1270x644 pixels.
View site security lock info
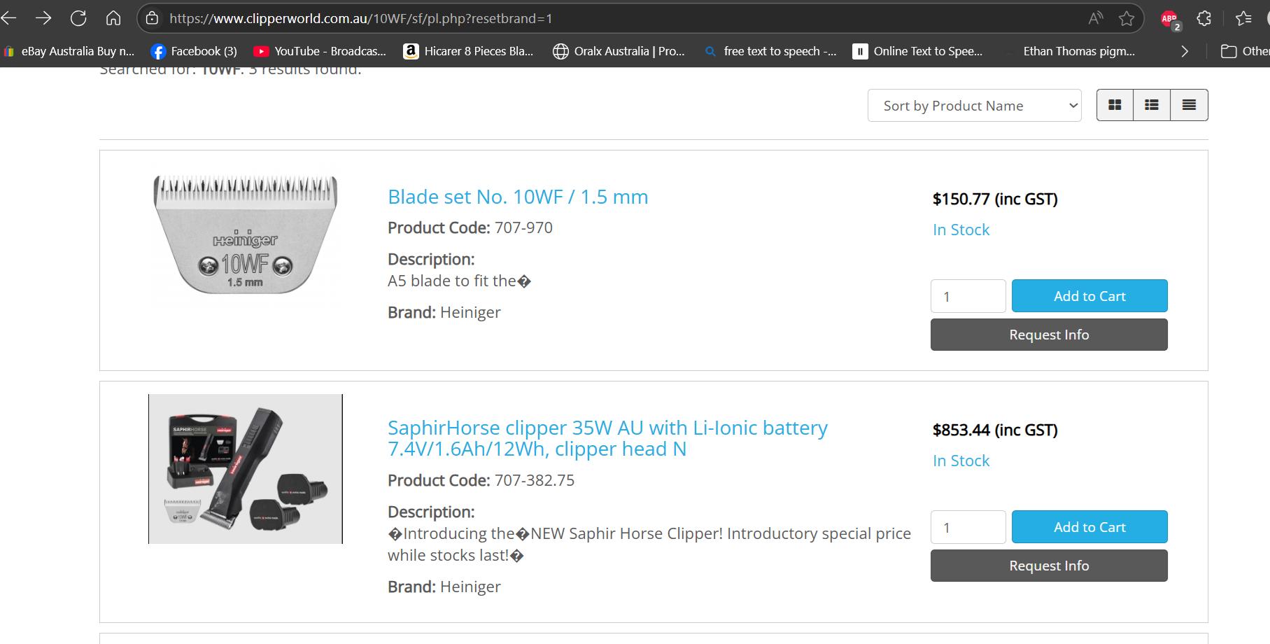152,19
